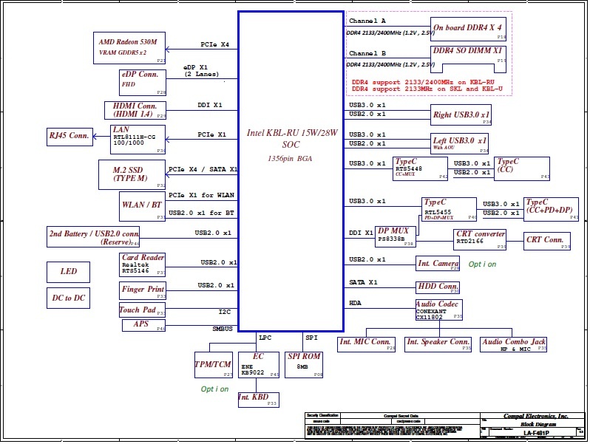
Task: Click the HDA label
Action: point(355,303)
